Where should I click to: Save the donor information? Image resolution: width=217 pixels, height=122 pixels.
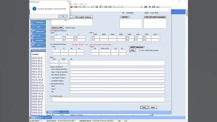(x=144, y=107)
